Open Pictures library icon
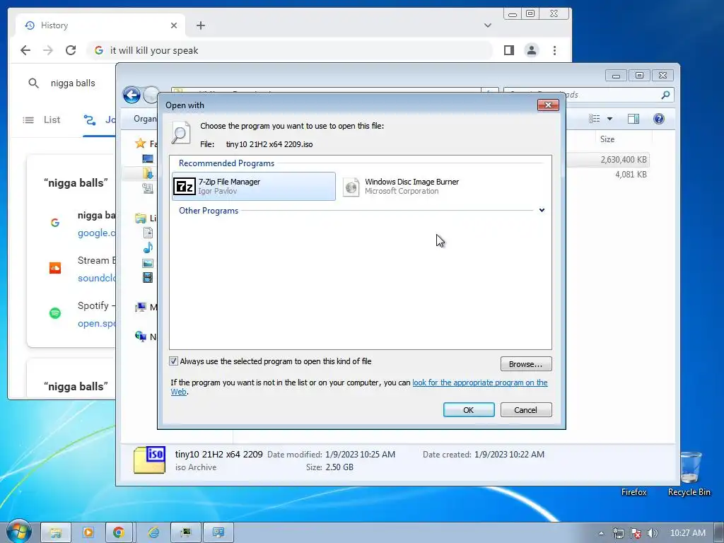The image size is (724, 543). [x=148, y=263]
